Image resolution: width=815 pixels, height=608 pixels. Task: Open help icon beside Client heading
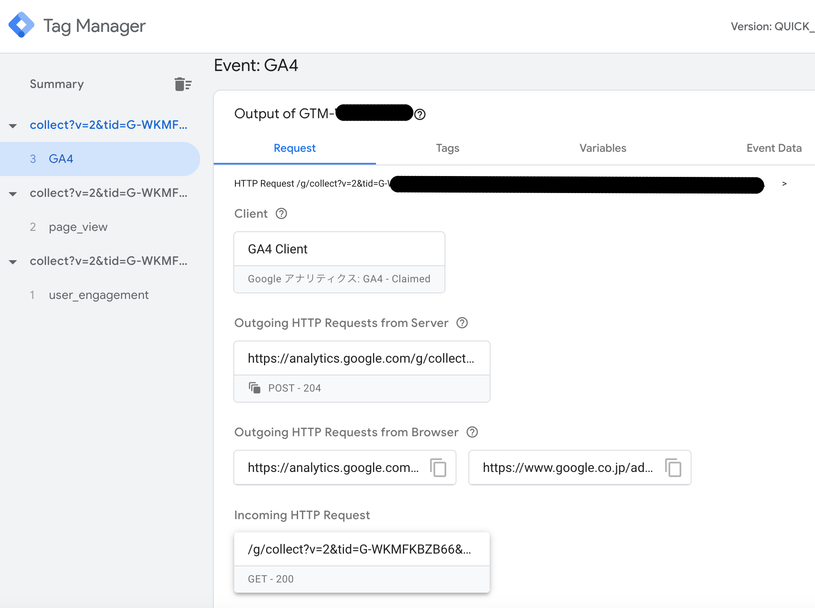point(281,213)
